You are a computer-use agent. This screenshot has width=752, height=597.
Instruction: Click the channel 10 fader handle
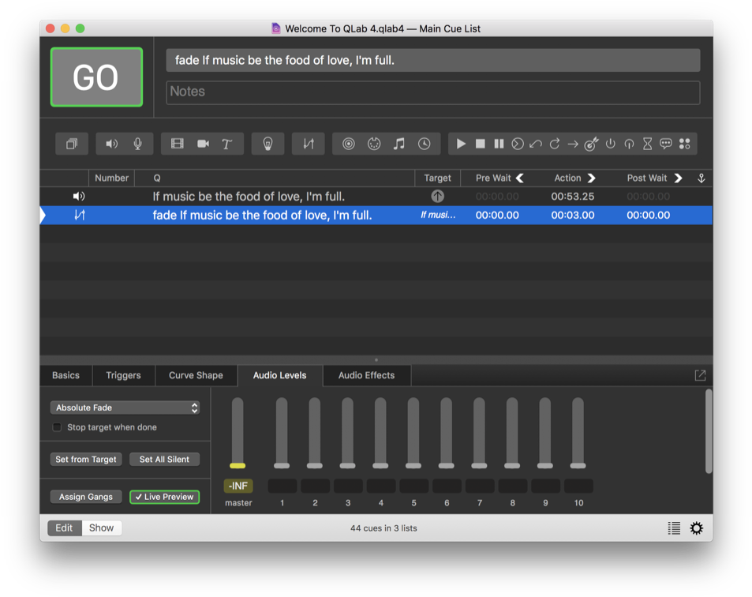click(x=578, y=465)
